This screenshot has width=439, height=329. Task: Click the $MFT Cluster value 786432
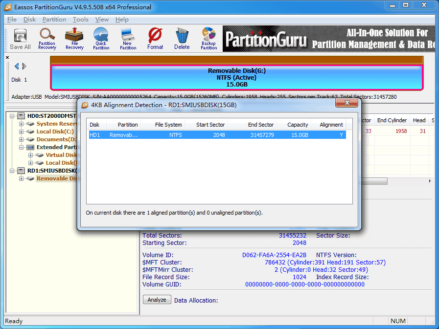tap(275, 263)
